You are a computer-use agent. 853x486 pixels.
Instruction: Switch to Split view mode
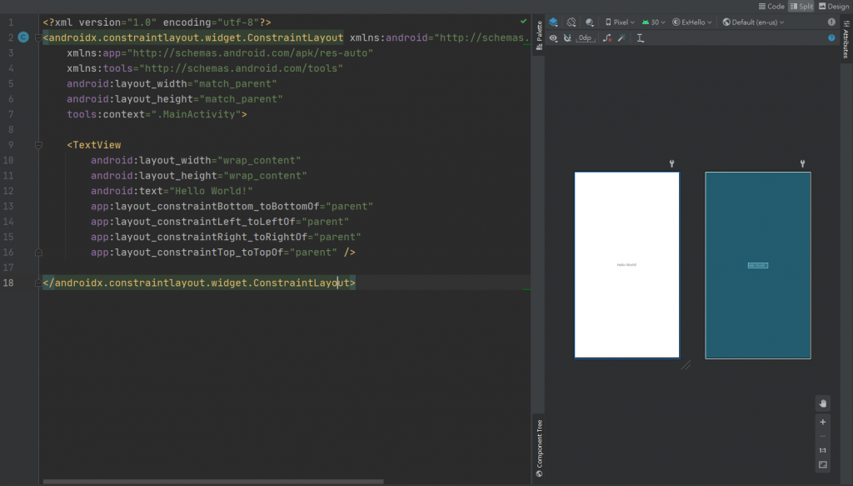pyautogui.click(x=802, y=7)
